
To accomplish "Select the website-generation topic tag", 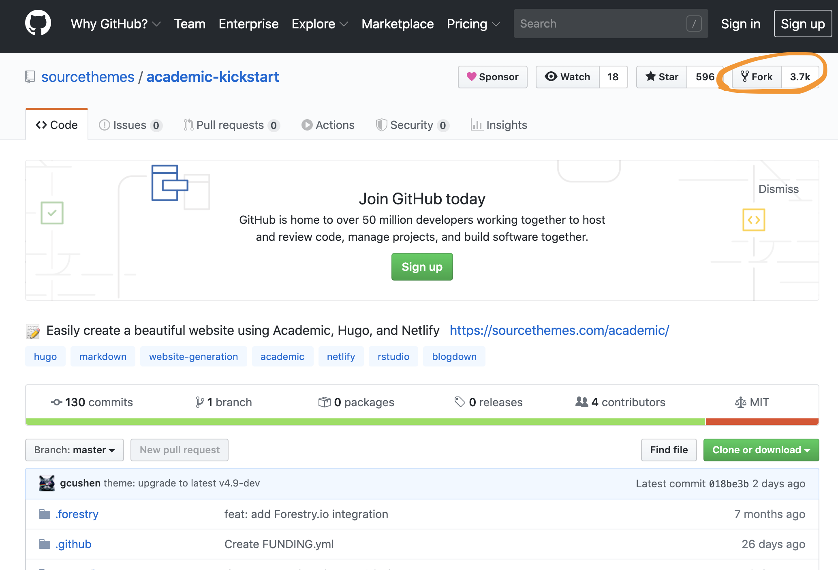I will [193, 356].
